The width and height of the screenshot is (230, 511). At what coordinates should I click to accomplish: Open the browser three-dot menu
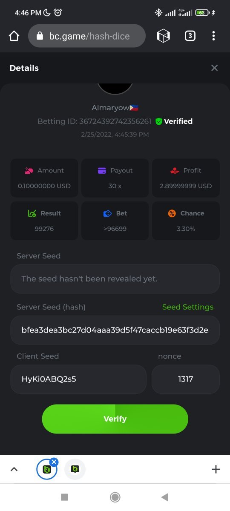pos(213,36)
